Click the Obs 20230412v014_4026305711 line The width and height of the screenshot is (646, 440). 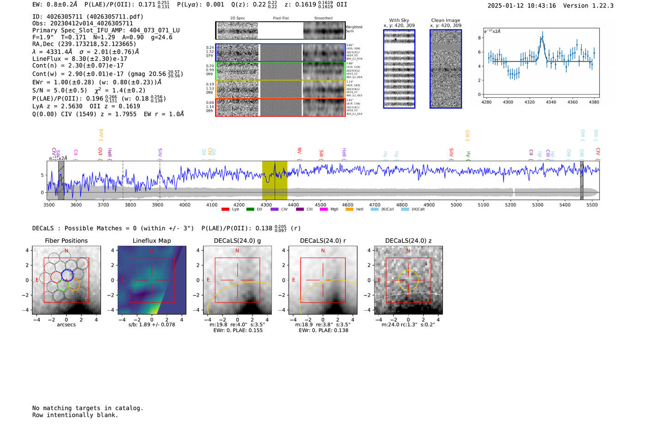(x=83, y=24)
